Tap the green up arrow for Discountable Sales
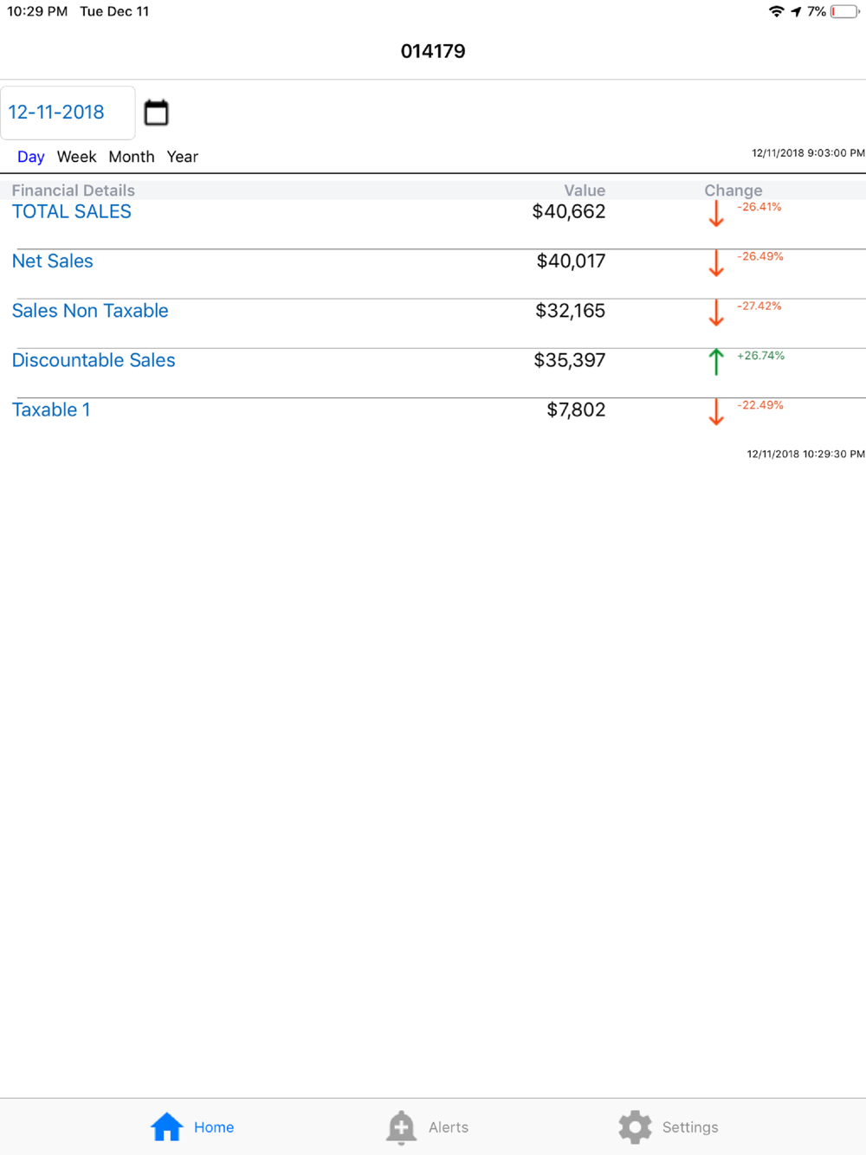866x1155 pixels. pos(716,361)
